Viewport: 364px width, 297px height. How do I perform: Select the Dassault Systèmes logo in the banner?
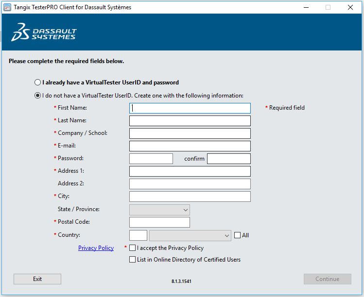coord(44,32)
